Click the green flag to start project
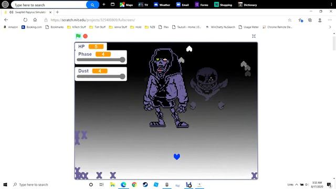 78,36
